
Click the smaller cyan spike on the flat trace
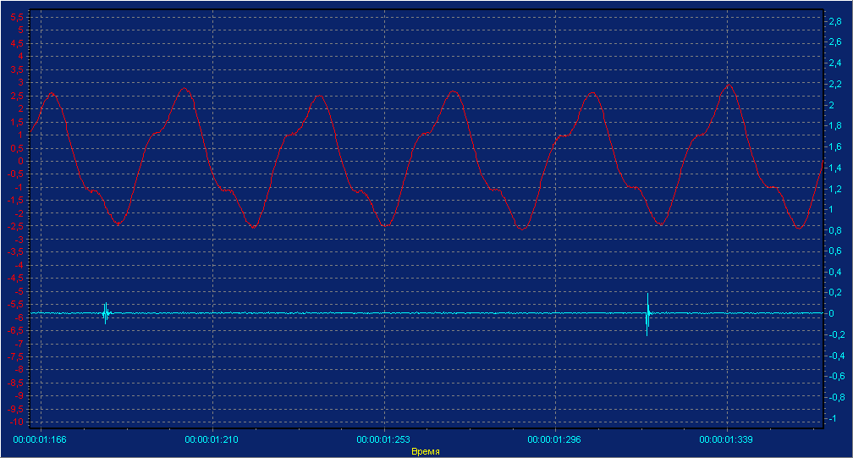click(x=106, y=313)
